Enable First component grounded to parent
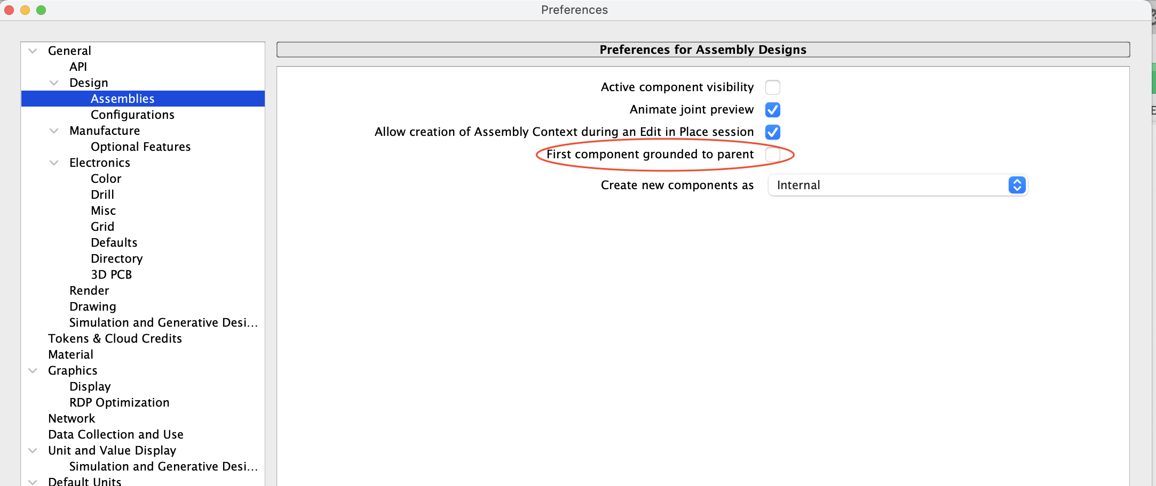The height and width of the screenshot is (486, 1156). click(773, 155)
